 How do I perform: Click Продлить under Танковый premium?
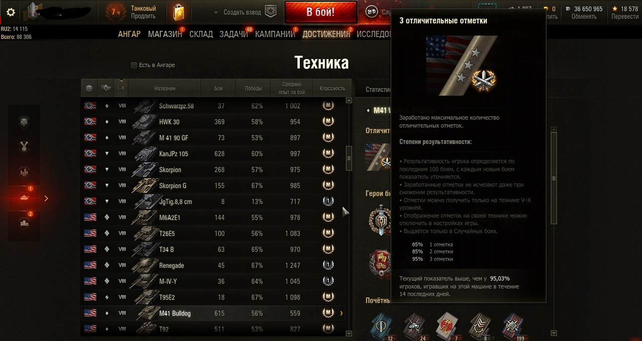click(143, 16)
